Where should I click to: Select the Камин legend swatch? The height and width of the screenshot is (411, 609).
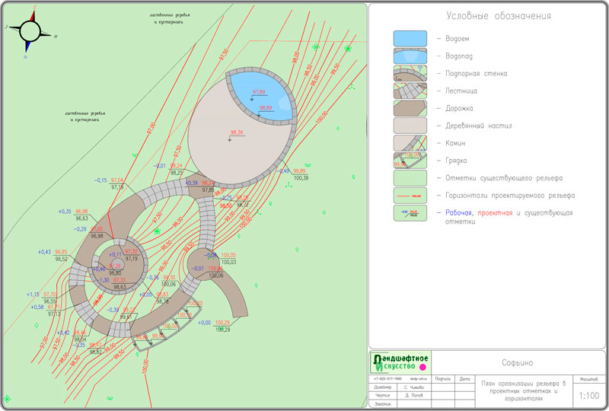[410, 143]
